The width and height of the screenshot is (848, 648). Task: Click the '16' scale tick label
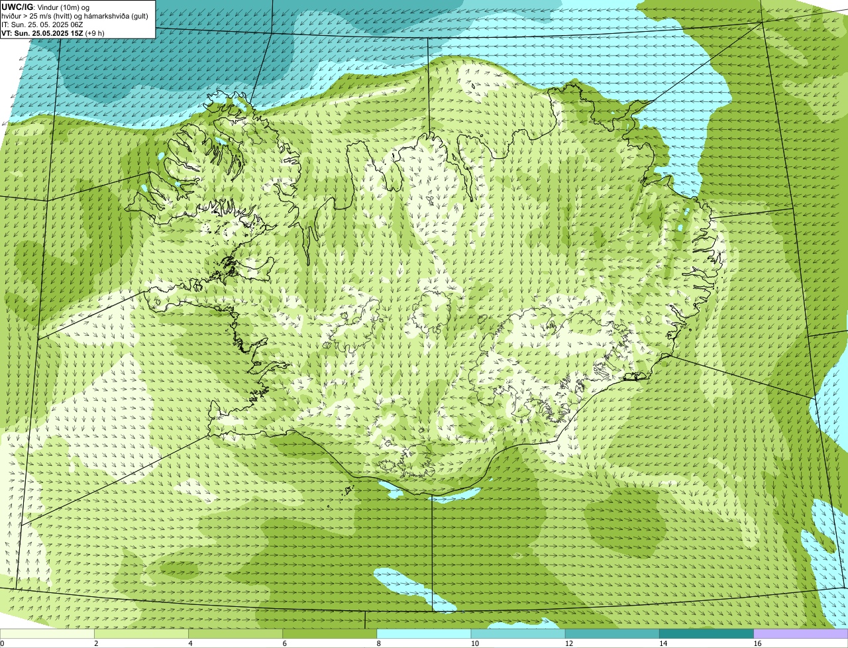[757, 643]
